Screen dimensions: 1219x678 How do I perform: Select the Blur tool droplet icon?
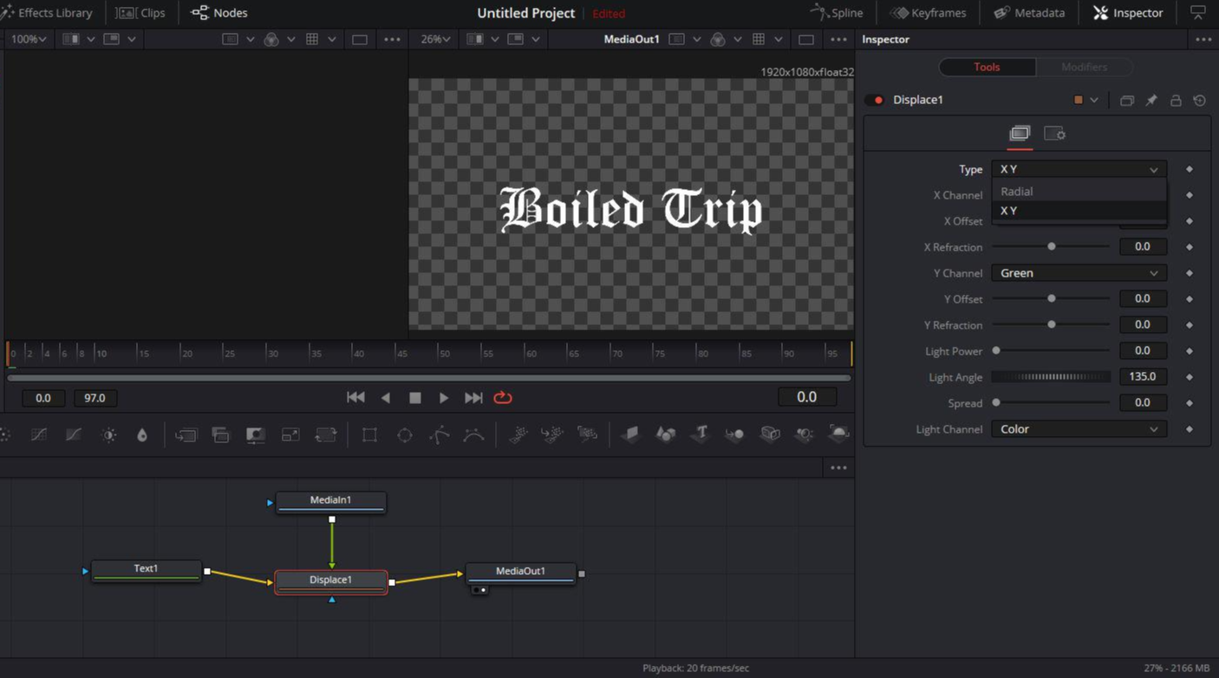(x=142, y=434)
